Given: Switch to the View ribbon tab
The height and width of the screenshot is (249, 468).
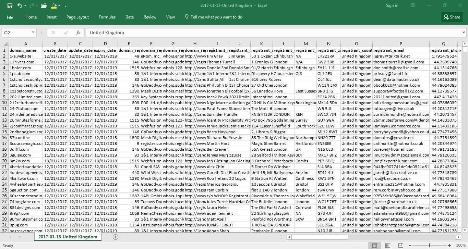Looking at the screenshot, I should pyautogui.click(x=170, y=17).
